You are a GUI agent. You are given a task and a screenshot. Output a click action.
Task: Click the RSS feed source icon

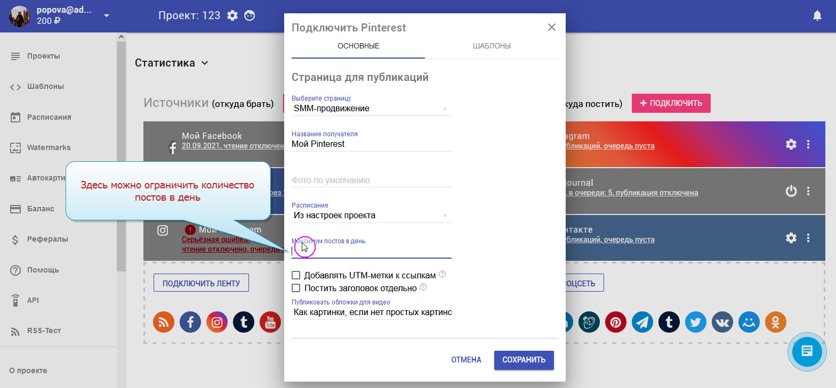164,322
